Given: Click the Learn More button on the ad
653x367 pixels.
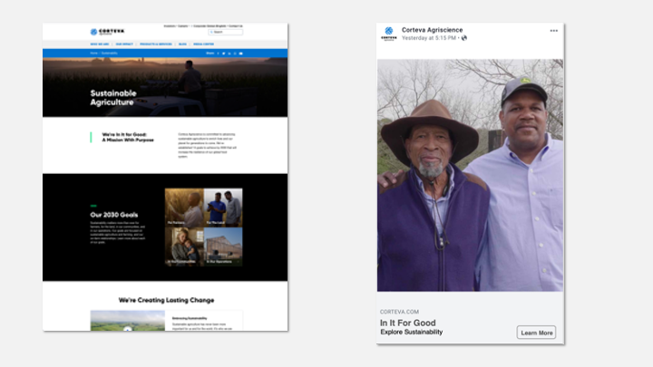Looking at the screenshot, I should (x=536, y=333).
